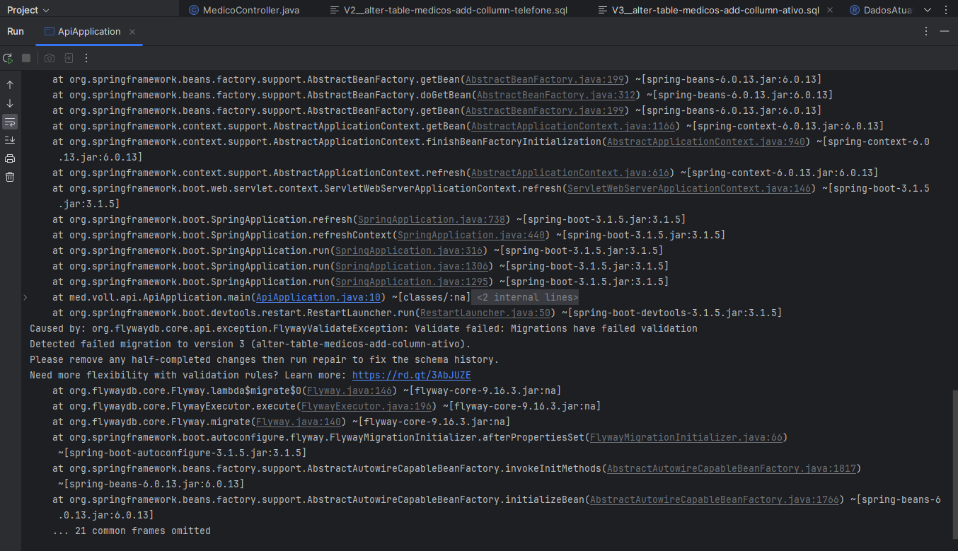The height and width of the screenshot is (551, 958).
Task: Open the FlywayMigrationInitializer.java:66 link
Action: 686,438
